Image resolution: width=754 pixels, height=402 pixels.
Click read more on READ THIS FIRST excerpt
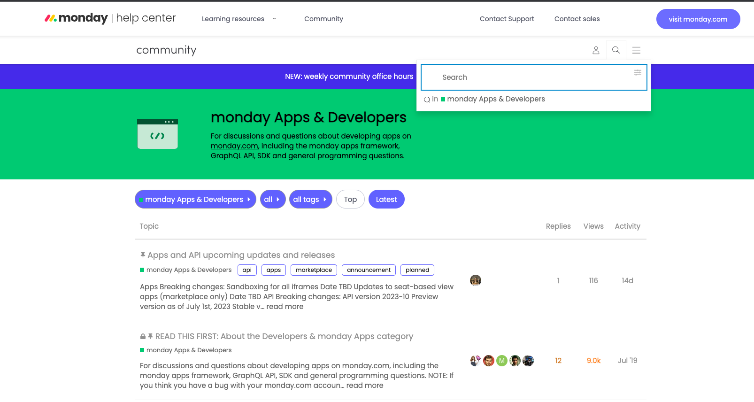365,385
